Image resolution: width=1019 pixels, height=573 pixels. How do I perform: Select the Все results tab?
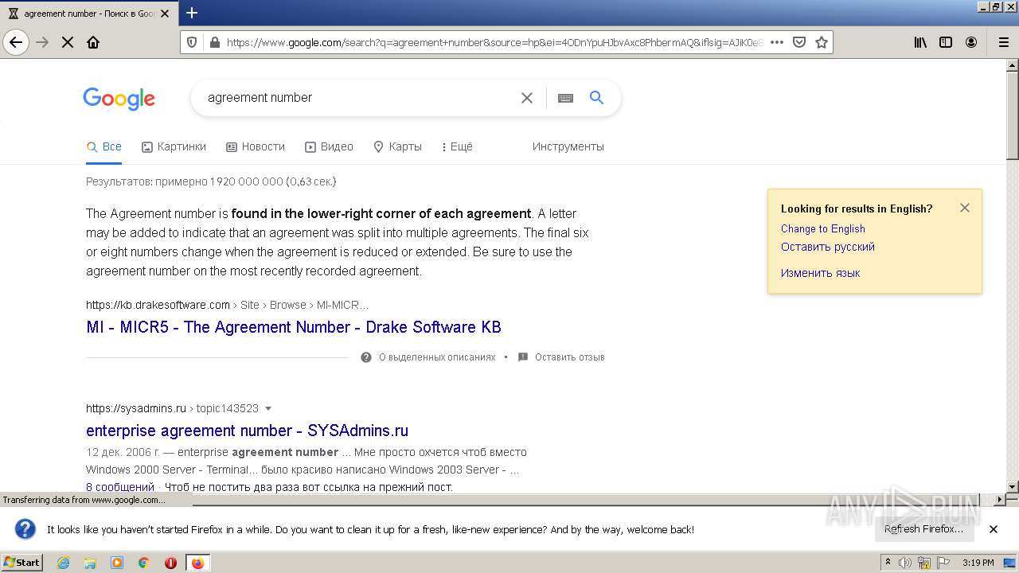coord(104,146)
